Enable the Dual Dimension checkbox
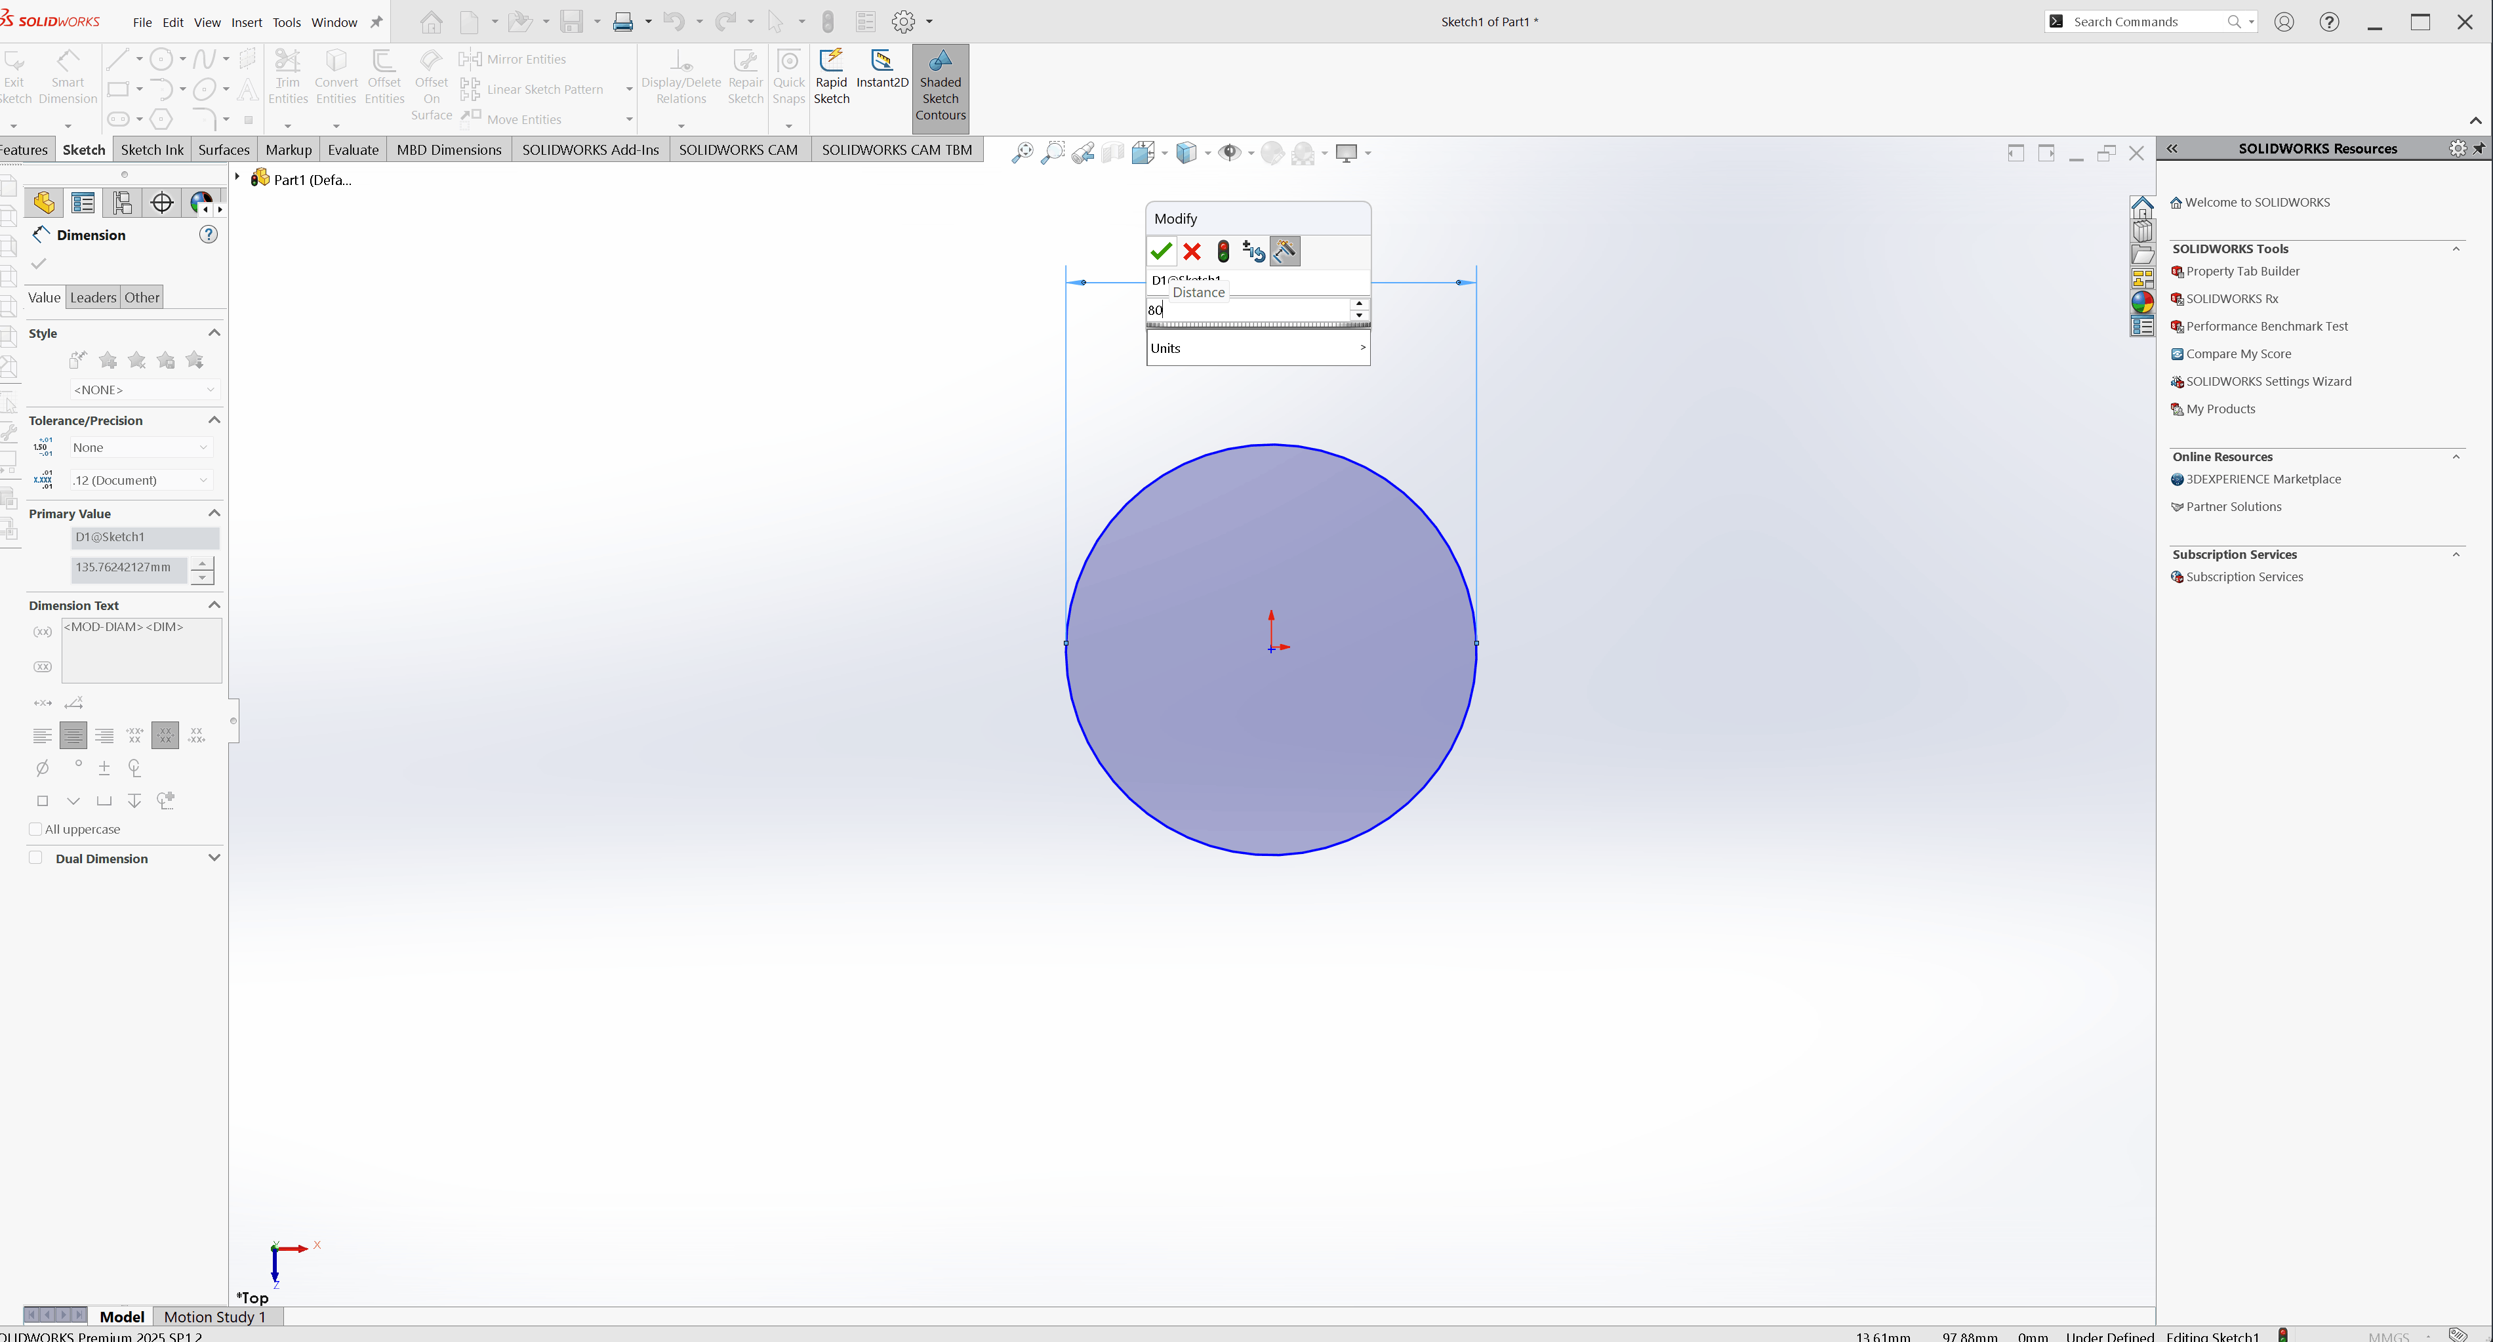 pyautogui.click(x=36, y=858)
